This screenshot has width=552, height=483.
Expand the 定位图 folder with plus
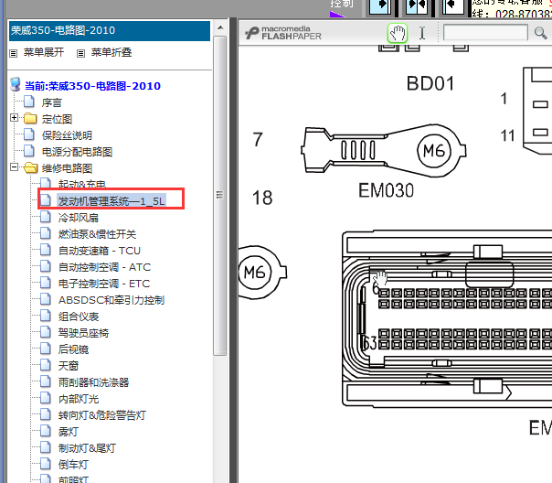click(14, 118)
